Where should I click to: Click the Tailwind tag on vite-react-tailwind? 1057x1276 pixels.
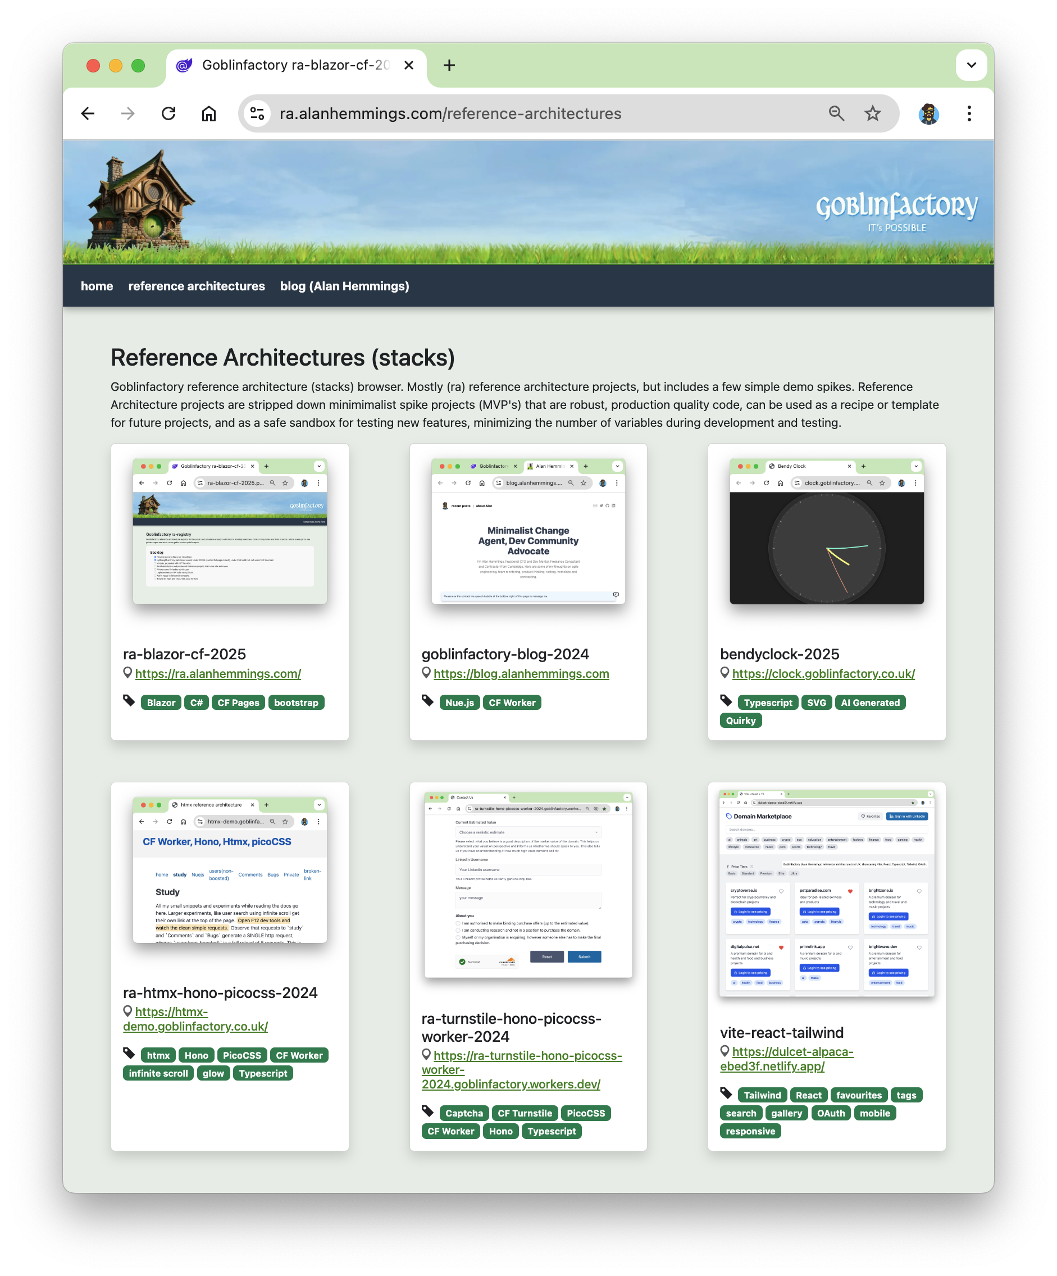pyautogui.click(x=762, y=1095)
